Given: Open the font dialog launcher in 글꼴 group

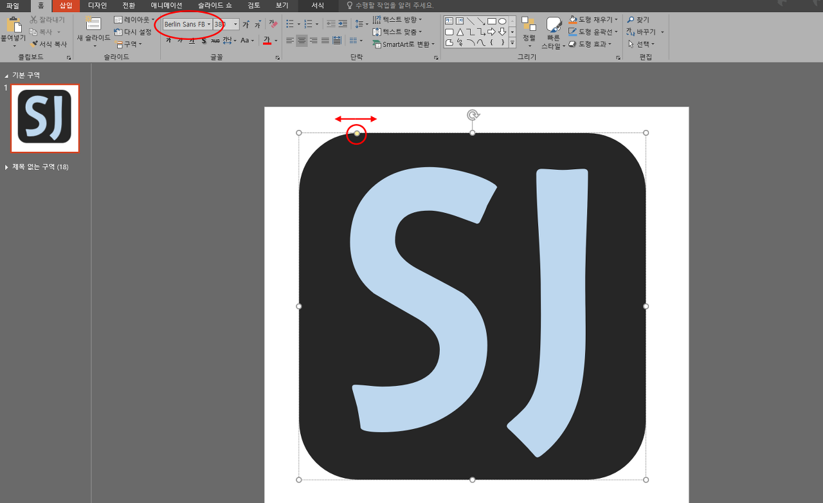Looking at the screenshot, I should pos(278,58).
